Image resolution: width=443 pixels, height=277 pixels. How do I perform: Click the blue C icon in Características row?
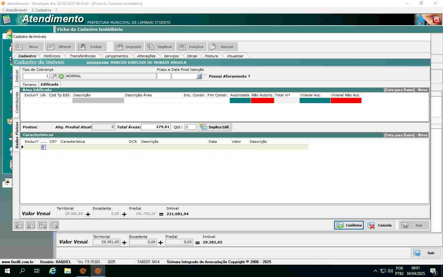tap(43, 147)
